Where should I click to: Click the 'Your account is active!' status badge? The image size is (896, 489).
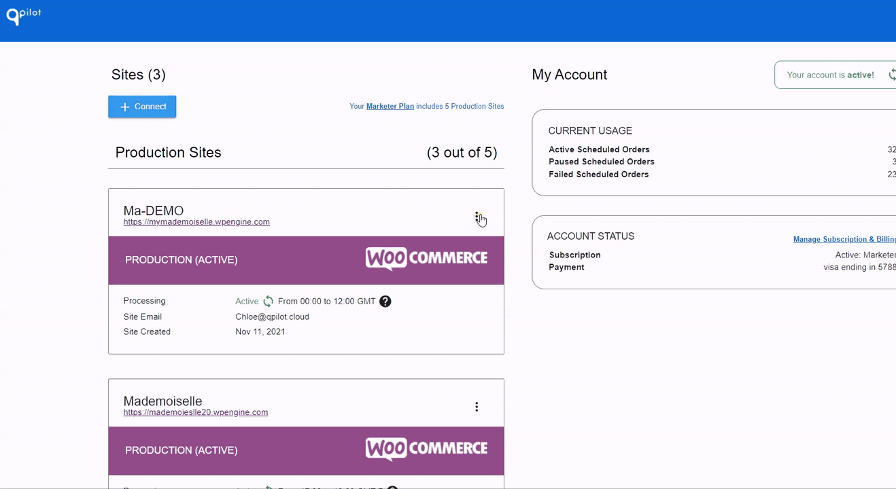pyautogui.click(x=835, y=75)
